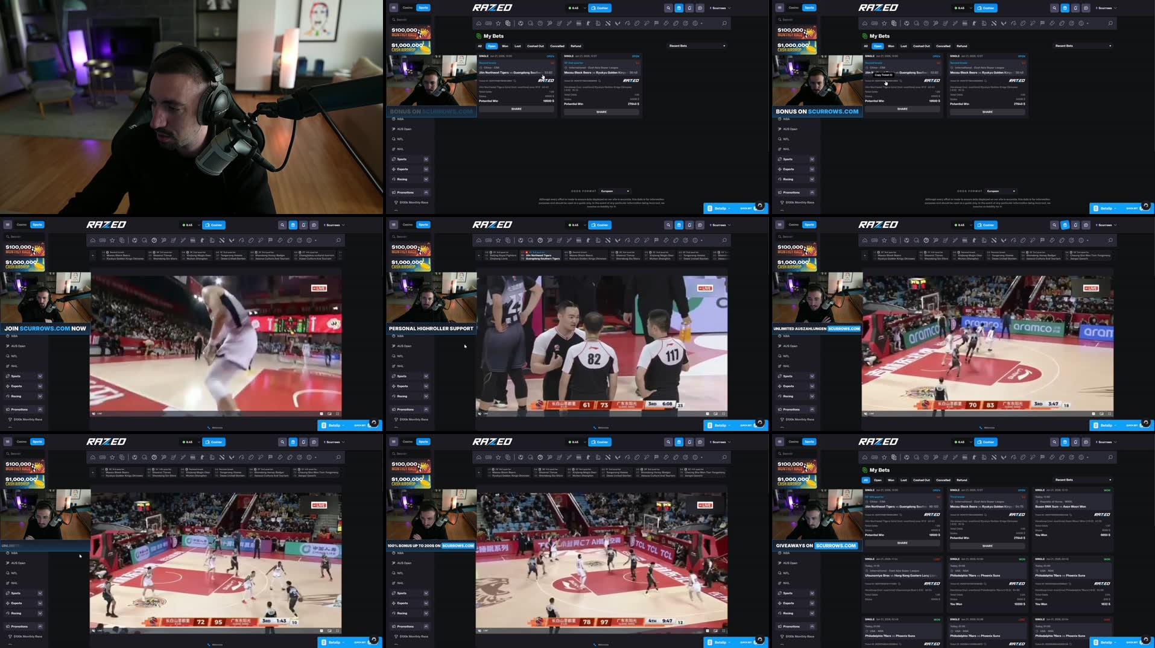The image size is (1155, 648).
Task: Switch to the Won filter in My Bets
Action: coord(505,46)
